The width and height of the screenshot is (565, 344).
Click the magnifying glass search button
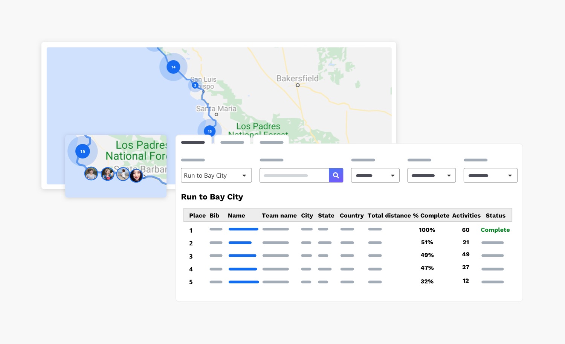tap(336, 175)
